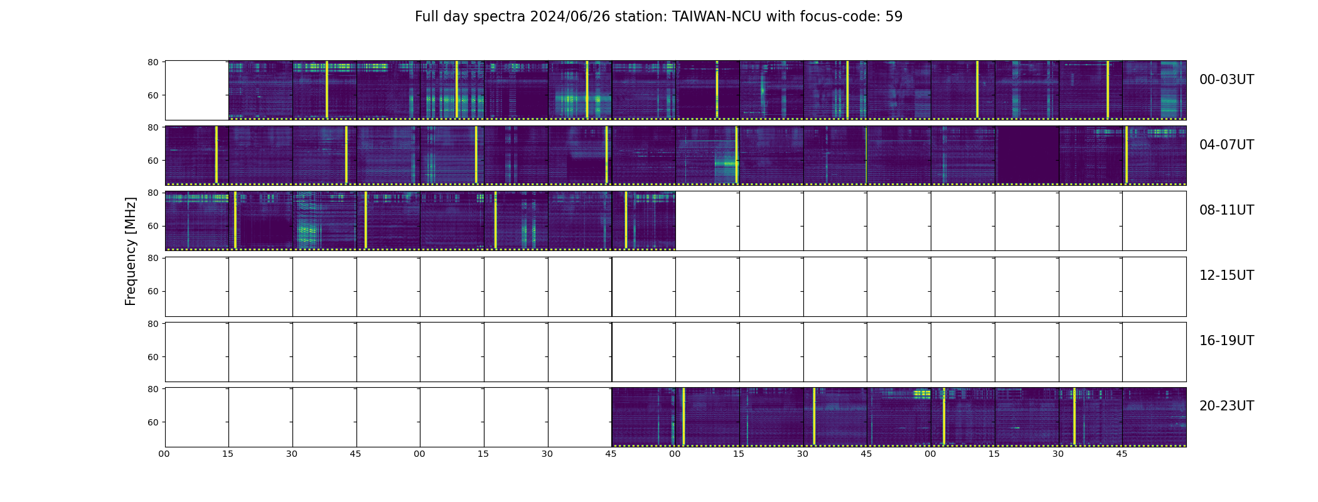Click the Frequency [MHz] axis label

click(131, 251)
